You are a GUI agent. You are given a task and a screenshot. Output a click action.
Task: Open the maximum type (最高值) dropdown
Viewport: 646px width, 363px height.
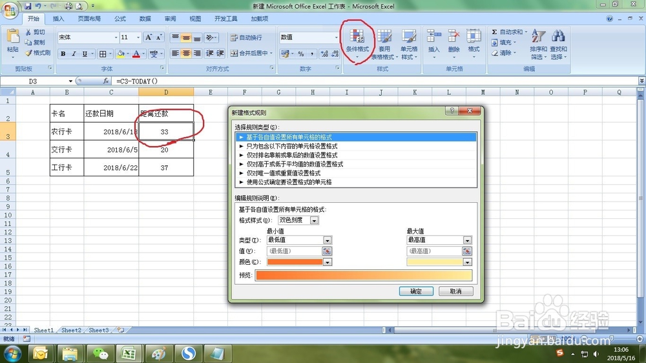[467, 240]
